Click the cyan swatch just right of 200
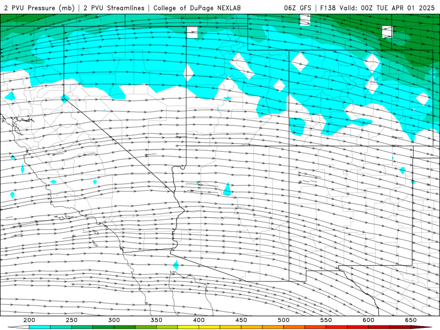 point(40,327)
